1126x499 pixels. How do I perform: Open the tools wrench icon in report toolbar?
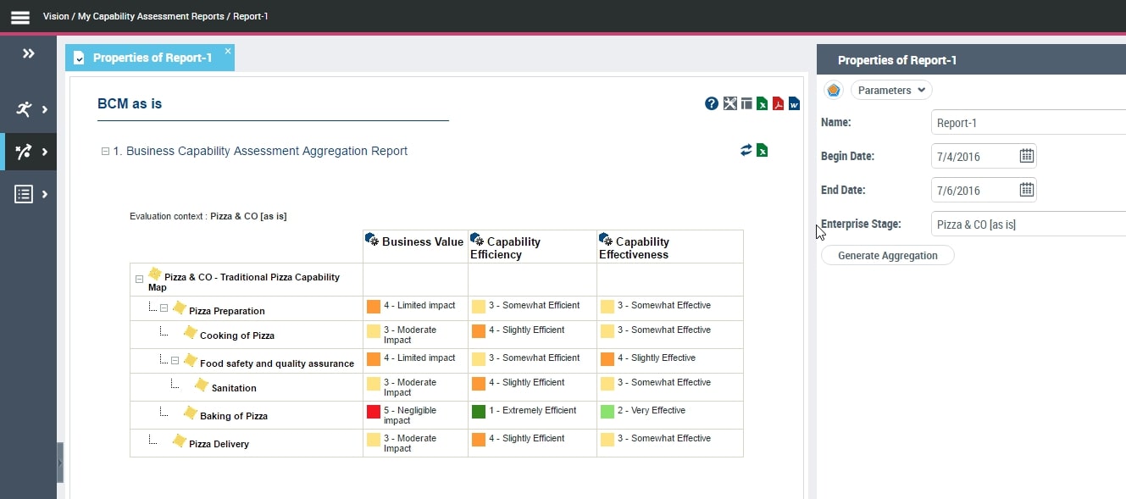pyautogui.click(x=730, y=104)
